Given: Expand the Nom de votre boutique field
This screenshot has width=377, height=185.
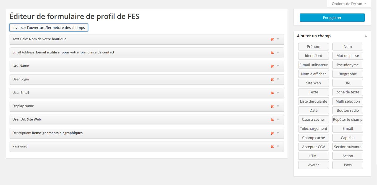Looking at the screenshot, I should click(278, 39).
